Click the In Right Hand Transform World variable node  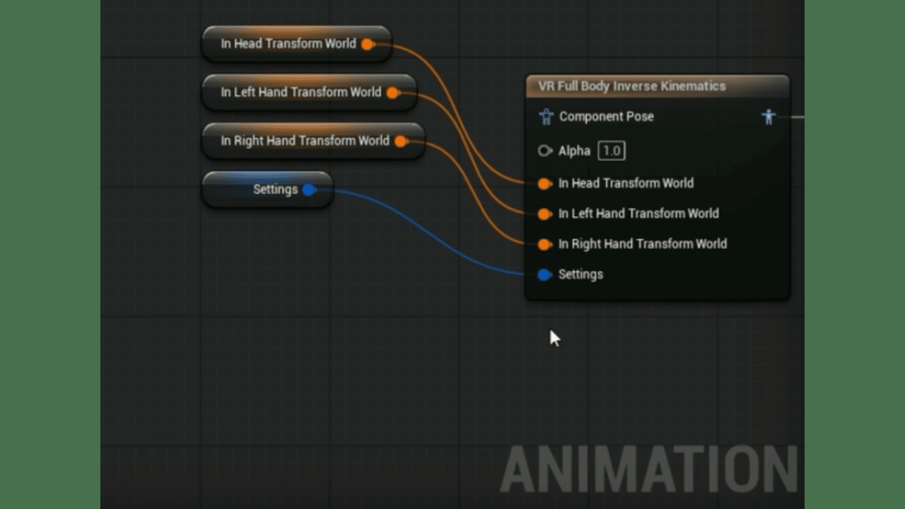(313, 141)
